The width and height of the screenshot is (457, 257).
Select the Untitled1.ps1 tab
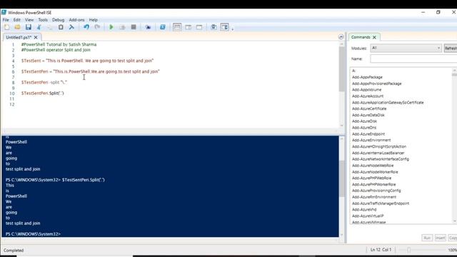(19, 37)
